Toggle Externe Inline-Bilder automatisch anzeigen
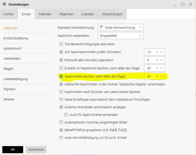 click(x=61, y=107)
